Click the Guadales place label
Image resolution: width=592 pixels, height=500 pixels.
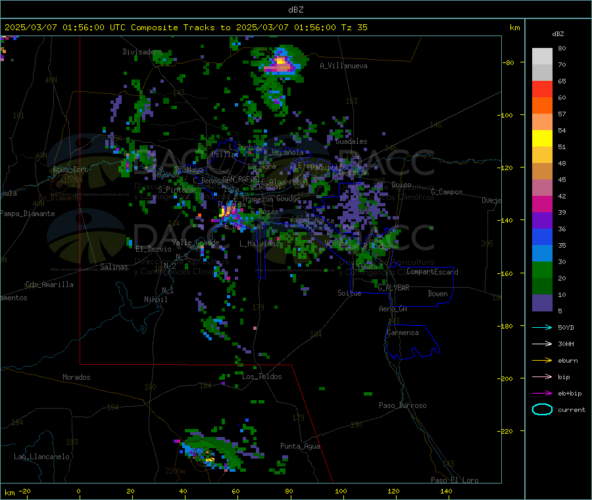(x=351, y=141)
